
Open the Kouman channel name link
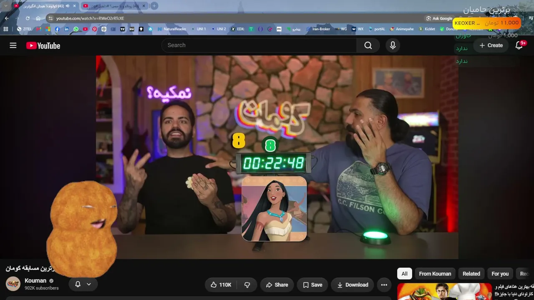(x=35, y=281)
